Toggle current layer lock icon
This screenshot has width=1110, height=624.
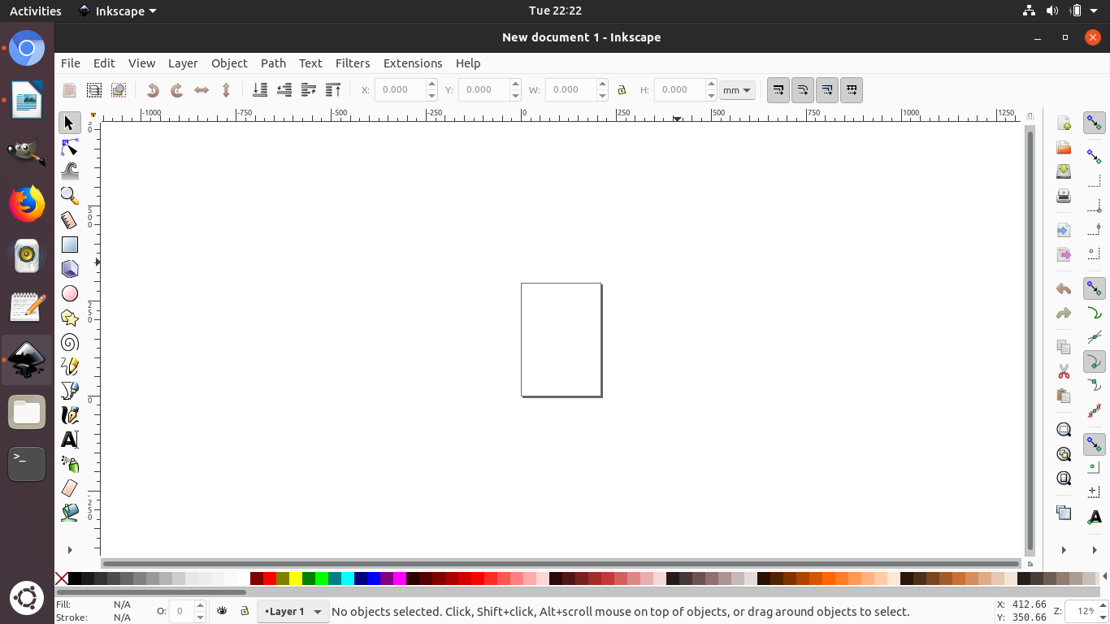click(x=245, y=611)
